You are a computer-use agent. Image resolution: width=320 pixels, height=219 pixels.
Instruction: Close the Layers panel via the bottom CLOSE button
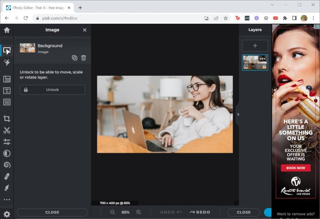(244, 212)
